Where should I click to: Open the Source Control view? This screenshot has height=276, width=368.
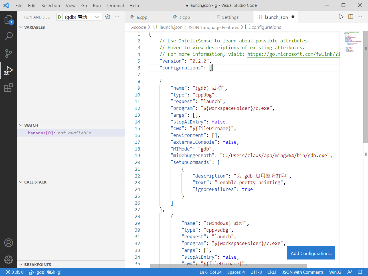point(9,53)
